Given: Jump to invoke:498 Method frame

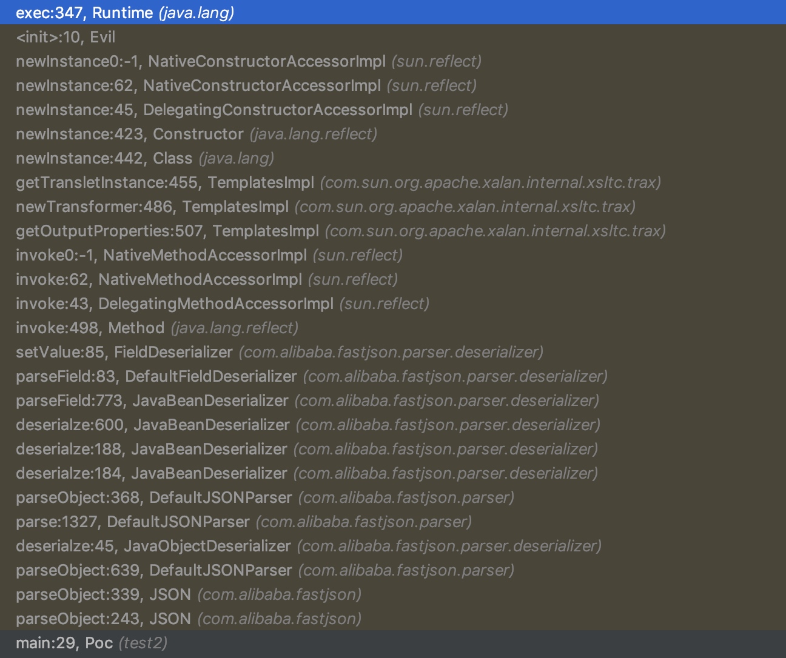Looking at the screenshot, I should 393,328.
